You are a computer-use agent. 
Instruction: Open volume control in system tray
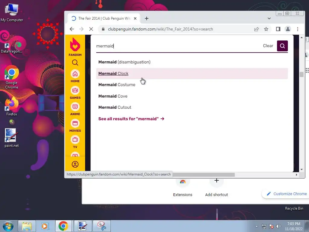click(x=278, y=226)
